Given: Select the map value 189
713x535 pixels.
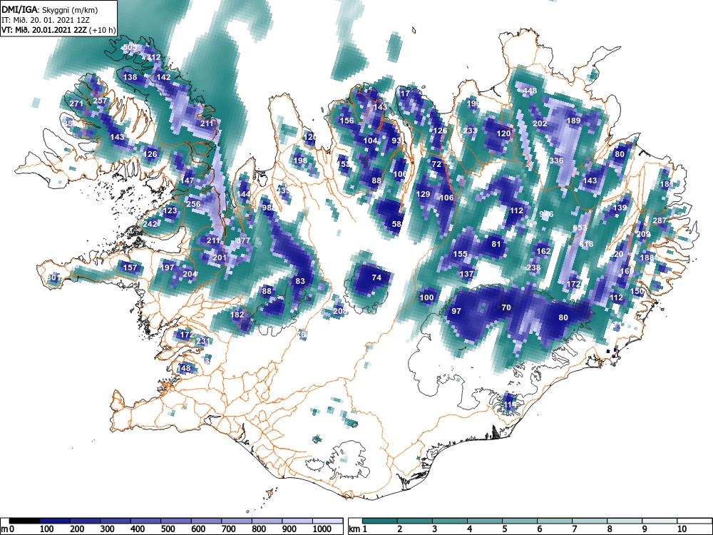Looking at the screenshot, I should [574, 121].
